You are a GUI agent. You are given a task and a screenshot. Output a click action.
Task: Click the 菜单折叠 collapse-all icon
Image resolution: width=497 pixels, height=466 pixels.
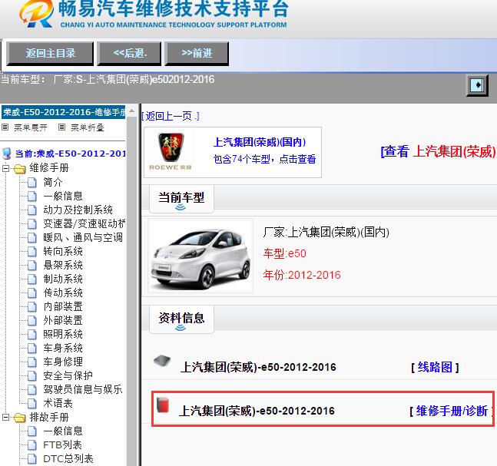click(61, 127)
